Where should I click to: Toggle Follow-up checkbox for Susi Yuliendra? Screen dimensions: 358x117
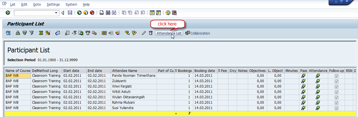point(336,108)
